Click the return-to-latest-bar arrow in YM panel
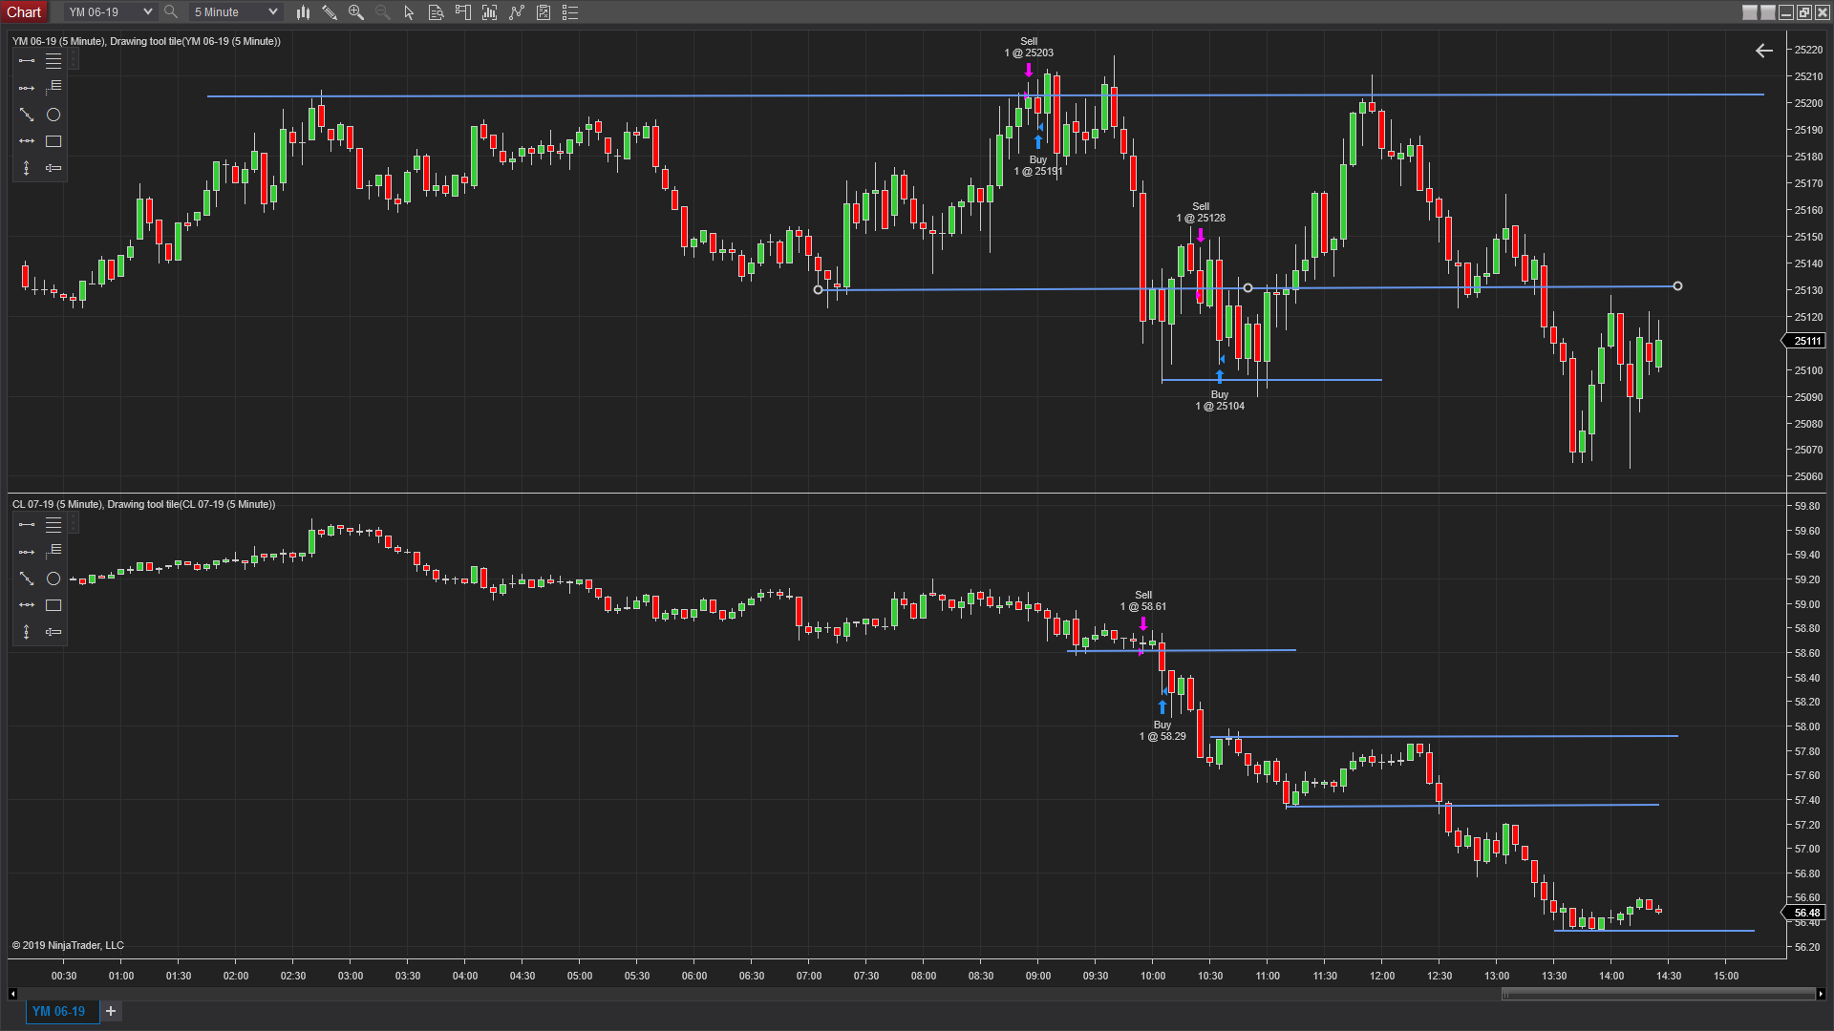 click(x=1764, y=51)
